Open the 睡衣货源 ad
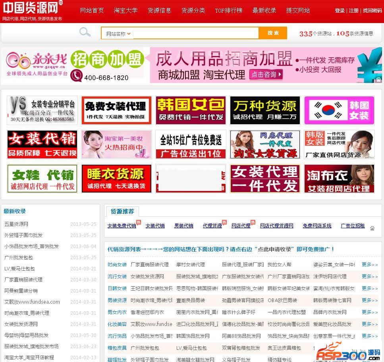 117,179
